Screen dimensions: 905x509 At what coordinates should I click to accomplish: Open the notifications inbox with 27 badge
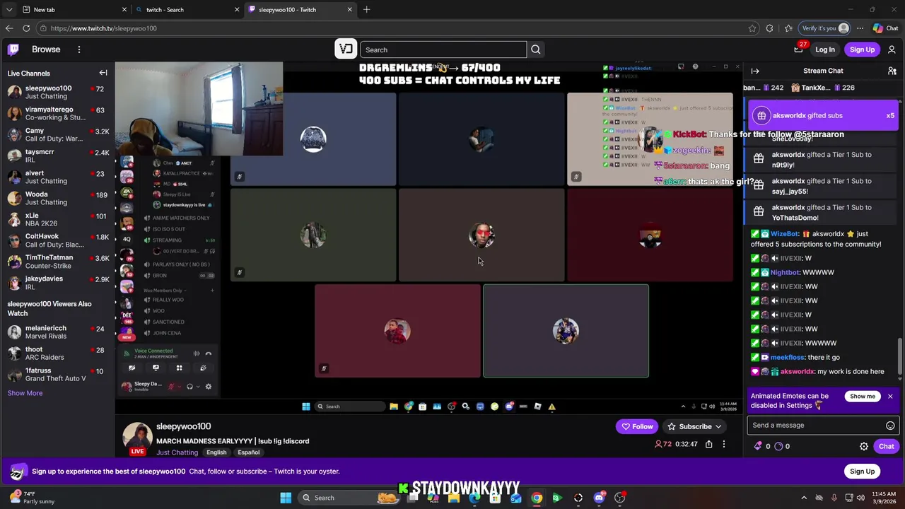(798, 49)
